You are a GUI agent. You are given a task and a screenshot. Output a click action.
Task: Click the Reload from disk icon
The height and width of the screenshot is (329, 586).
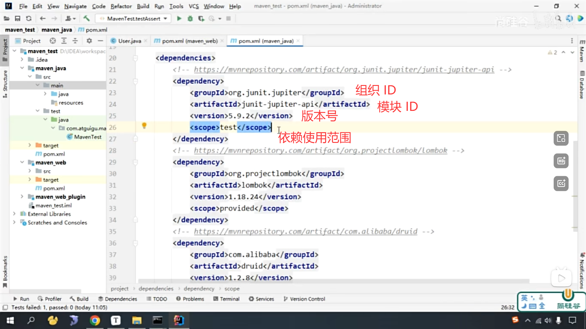[29, 19]
